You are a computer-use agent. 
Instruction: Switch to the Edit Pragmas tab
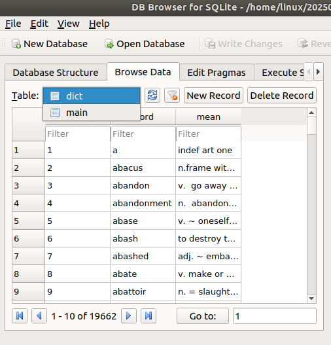tap(217, 73)
